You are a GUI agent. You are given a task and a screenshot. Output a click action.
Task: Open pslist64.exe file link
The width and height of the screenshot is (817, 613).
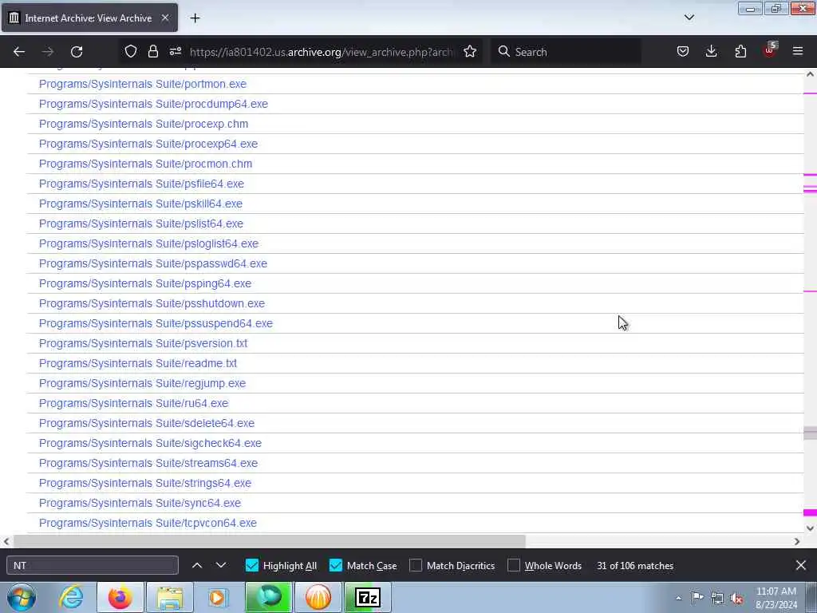coord(141,223)
